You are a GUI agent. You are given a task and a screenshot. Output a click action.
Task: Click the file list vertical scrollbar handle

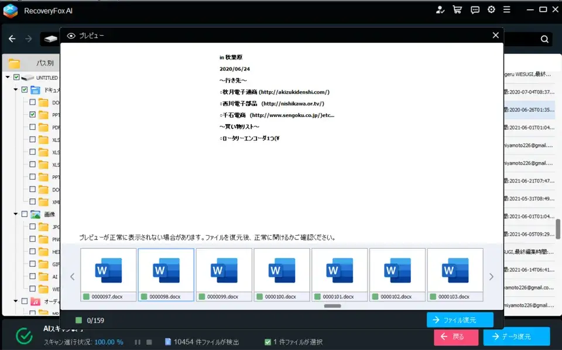pos(558,229)
